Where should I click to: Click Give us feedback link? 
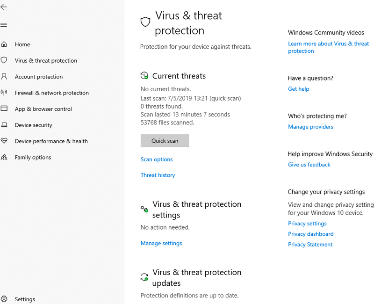pyautogui.click(x=309, y=165)
